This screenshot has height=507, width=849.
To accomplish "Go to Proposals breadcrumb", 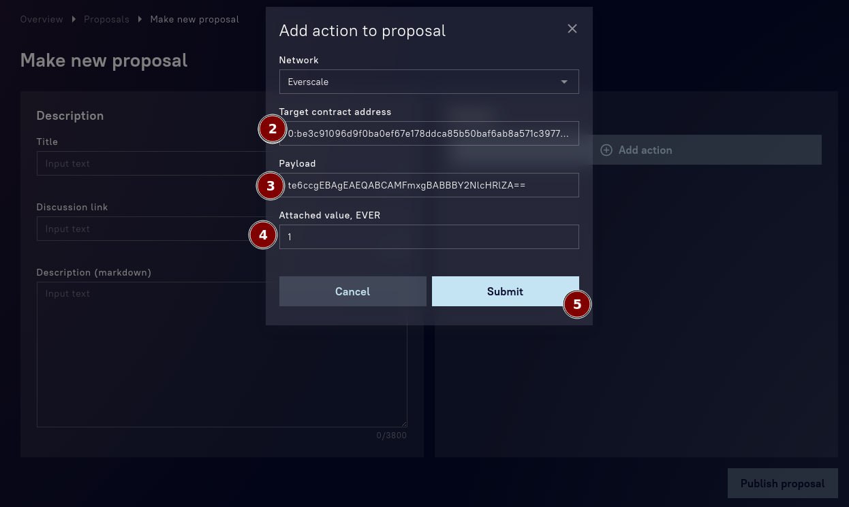I will pos(106,19).
